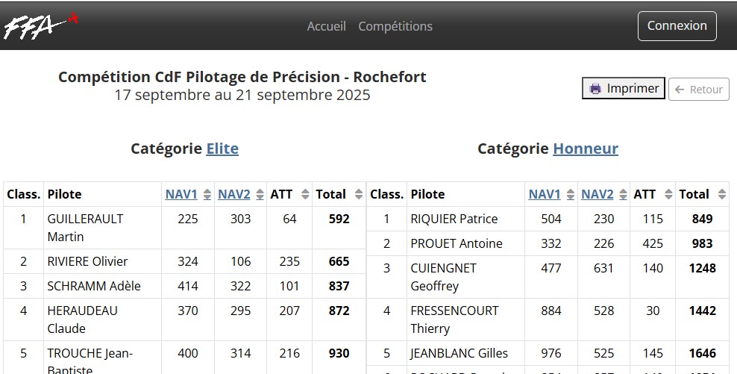Image resolution: width=737 pixels, height=374 pixels.
Task: Select RIQUIER Patrice pilot cell
Action: [x=454, y=219]
